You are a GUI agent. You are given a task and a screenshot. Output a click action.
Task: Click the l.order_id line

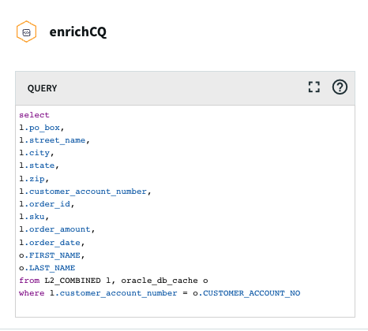47,204
